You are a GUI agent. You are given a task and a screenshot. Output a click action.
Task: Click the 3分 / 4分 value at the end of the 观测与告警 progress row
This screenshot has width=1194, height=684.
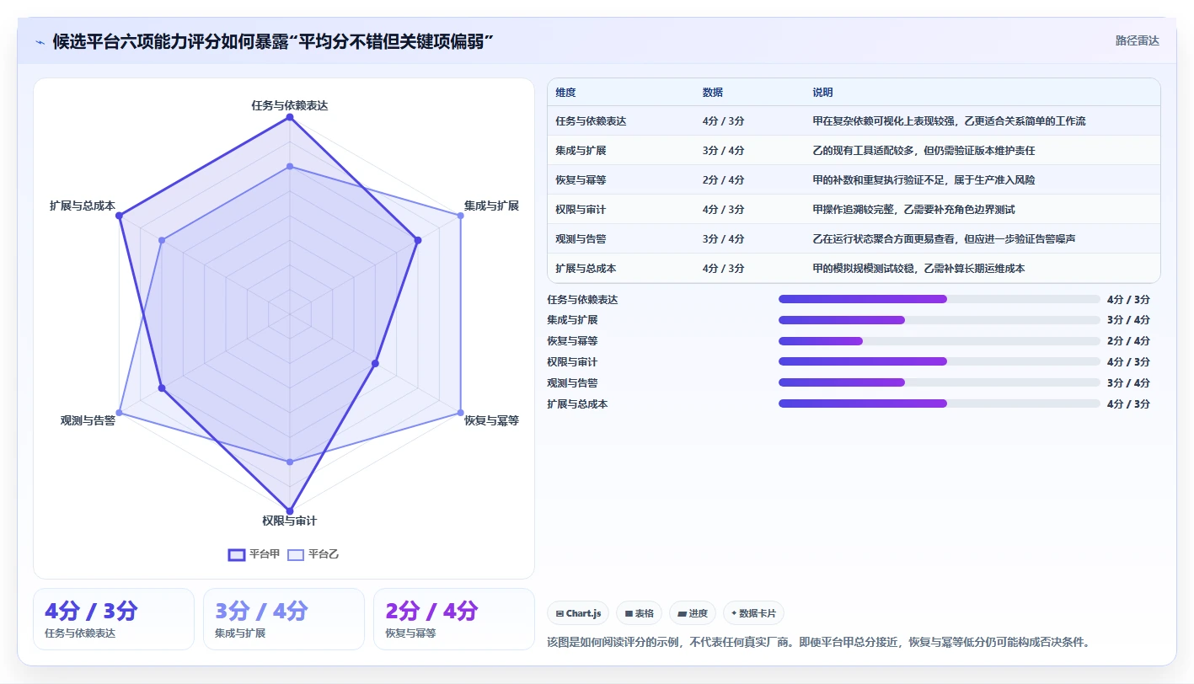(1128, 382)
